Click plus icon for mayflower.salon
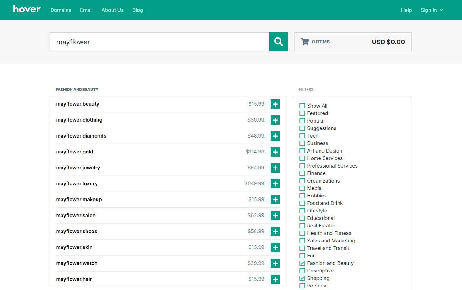462x290 pixels. (275, 216)
